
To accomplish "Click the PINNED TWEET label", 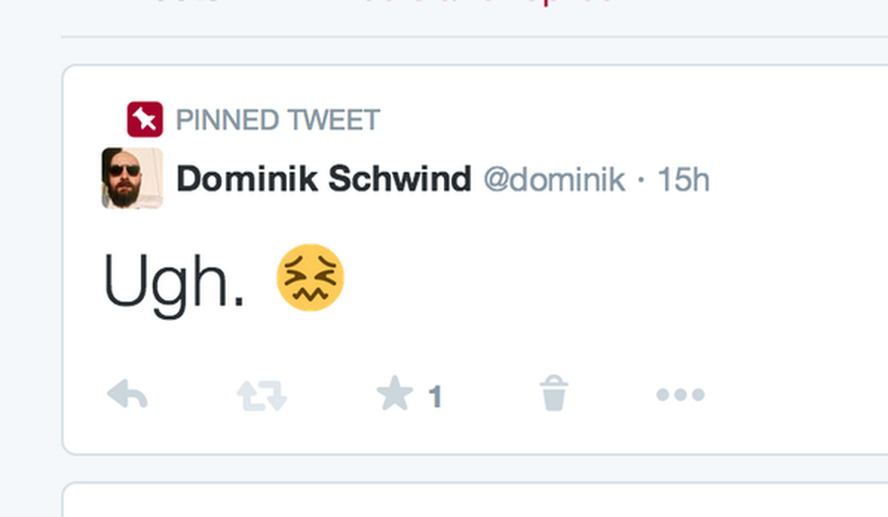I will (x=277, y=120).
